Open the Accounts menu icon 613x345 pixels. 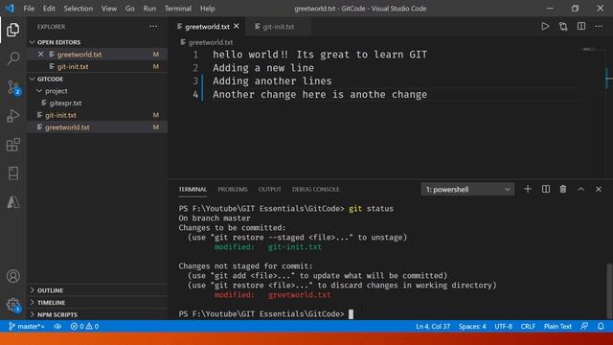tap(12, 276)
